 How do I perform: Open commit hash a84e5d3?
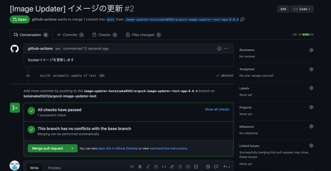(x=227, y=75)
